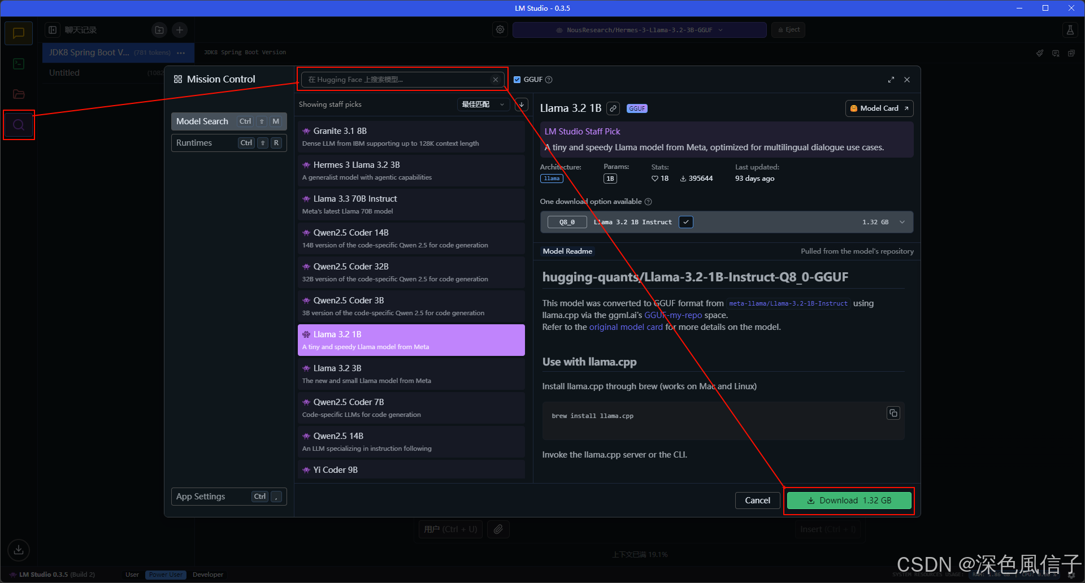The width and height of the screenshot is (1085, 583).
Task: Click Download 1.32 GB button
Action: 849,501
